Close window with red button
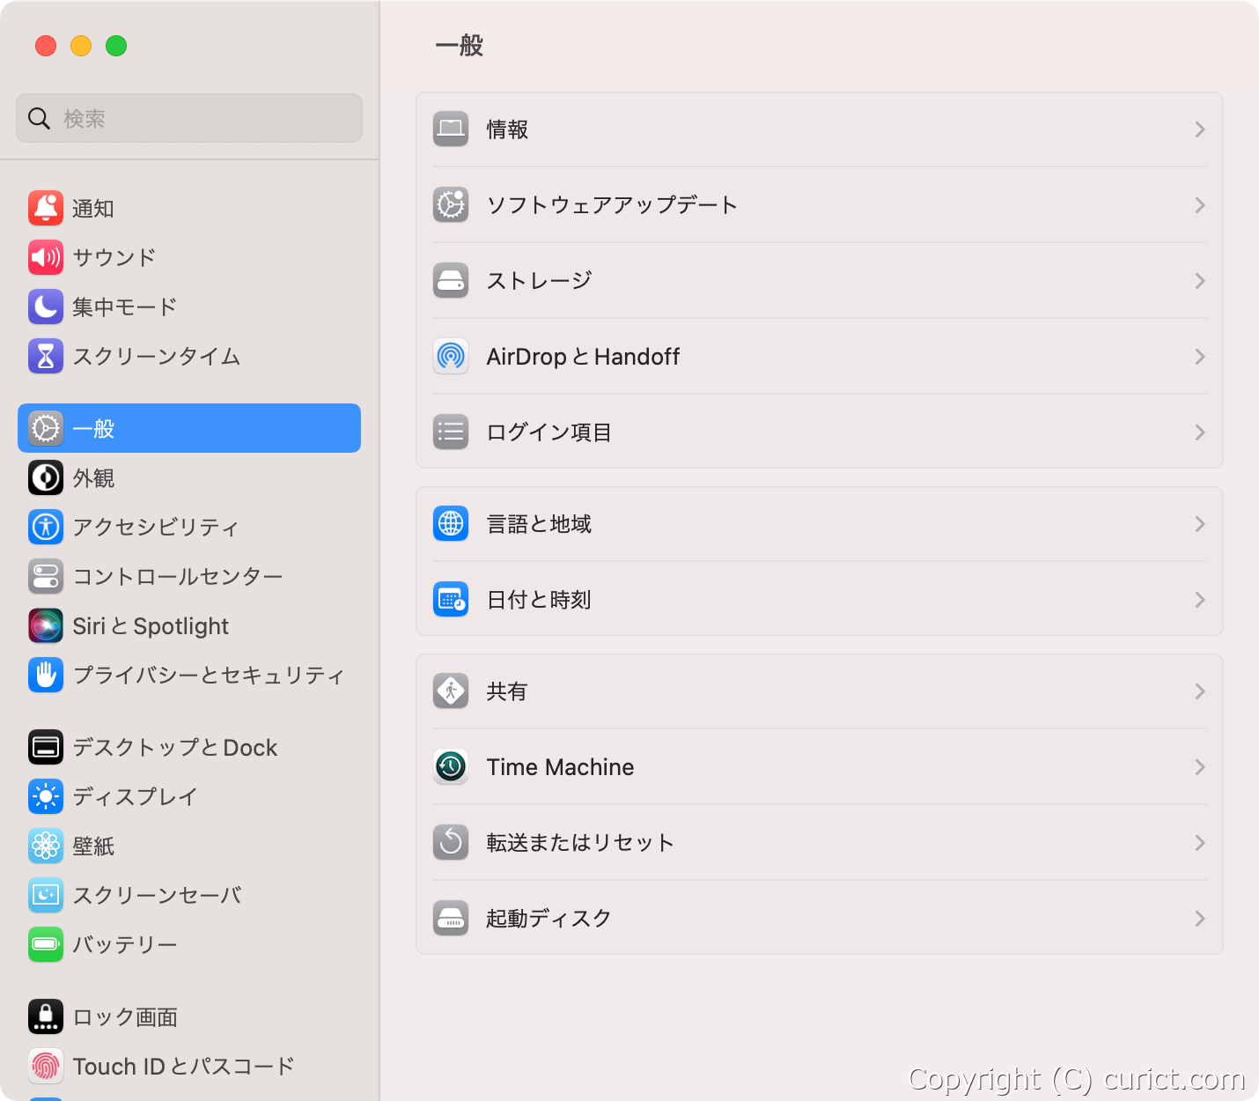 (x=46, y=46)
